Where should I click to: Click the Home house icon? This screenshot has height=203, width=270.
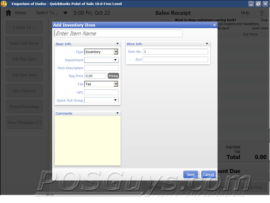click(x=9, y=13)
